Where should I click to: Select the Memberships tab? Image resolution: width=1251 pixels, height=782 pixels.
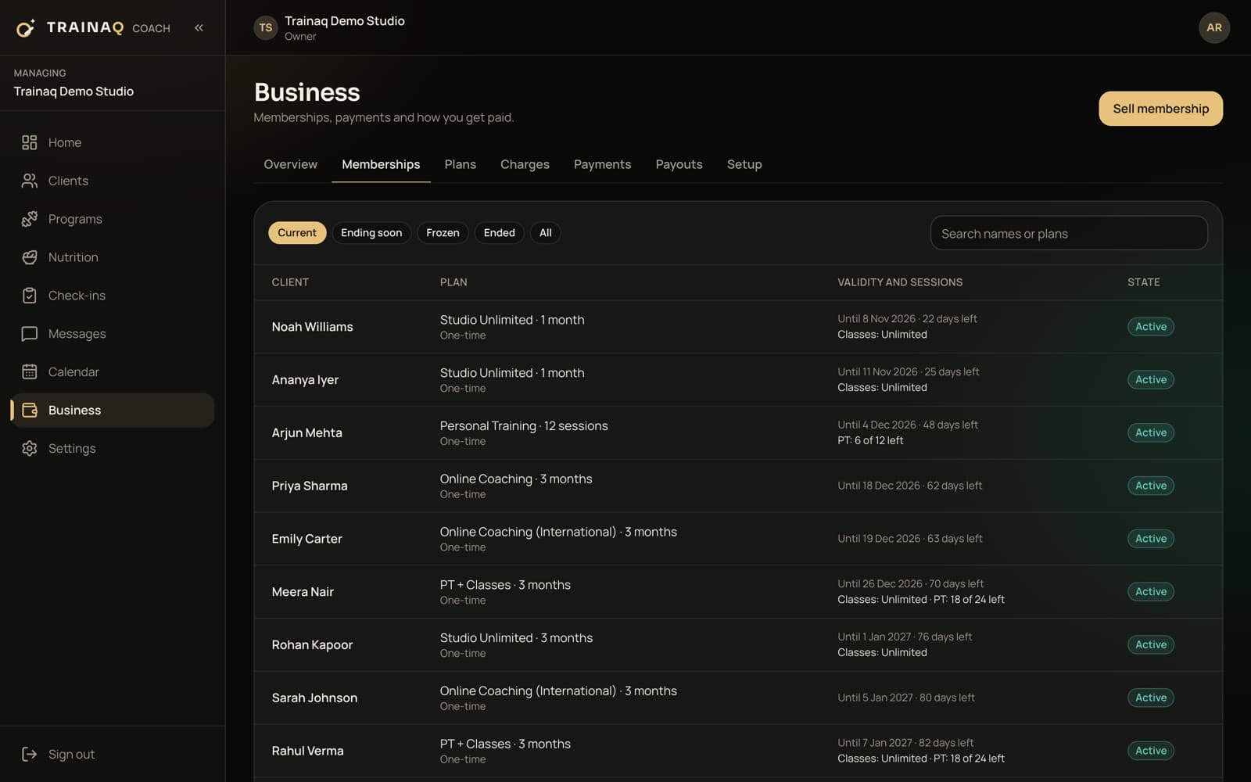[381, 164]
